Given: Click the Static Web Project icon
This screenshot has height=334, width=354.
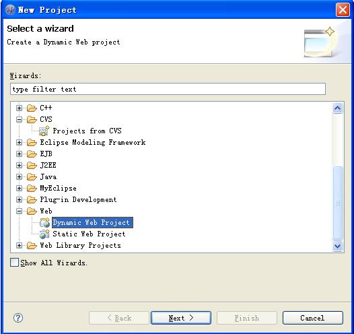Looking at the screenshot, I should tap(44, 234).
